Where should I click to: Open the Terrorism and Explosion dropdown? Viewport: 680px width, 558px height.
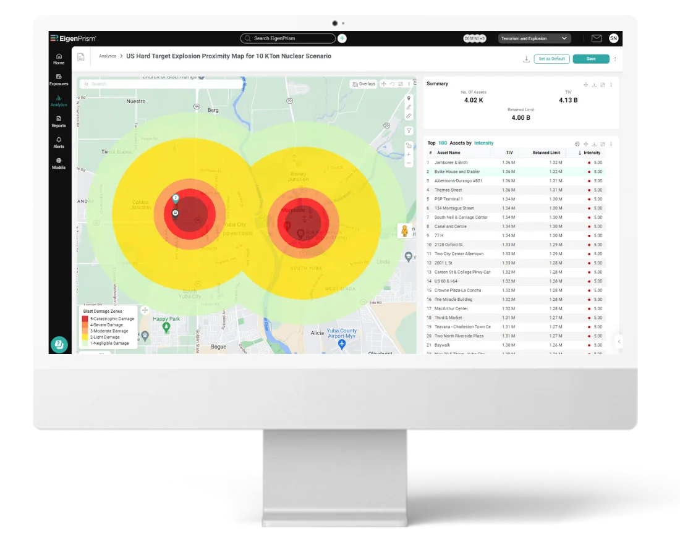click(x=534, y=38)
